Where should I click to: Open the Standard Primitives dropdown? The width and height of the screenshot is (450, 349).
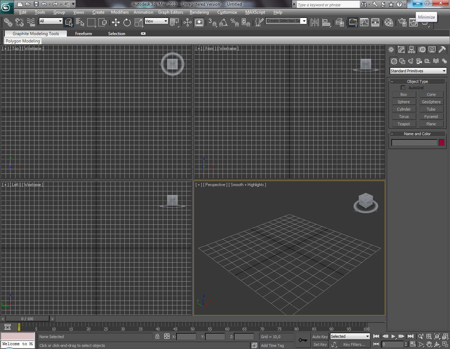pyautogui.click(x=418, y=71)
